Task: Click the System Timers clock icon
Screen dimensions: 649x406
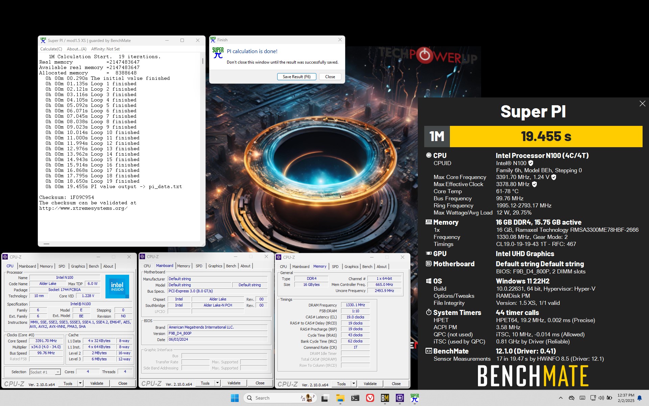Action: coord(429,312)
